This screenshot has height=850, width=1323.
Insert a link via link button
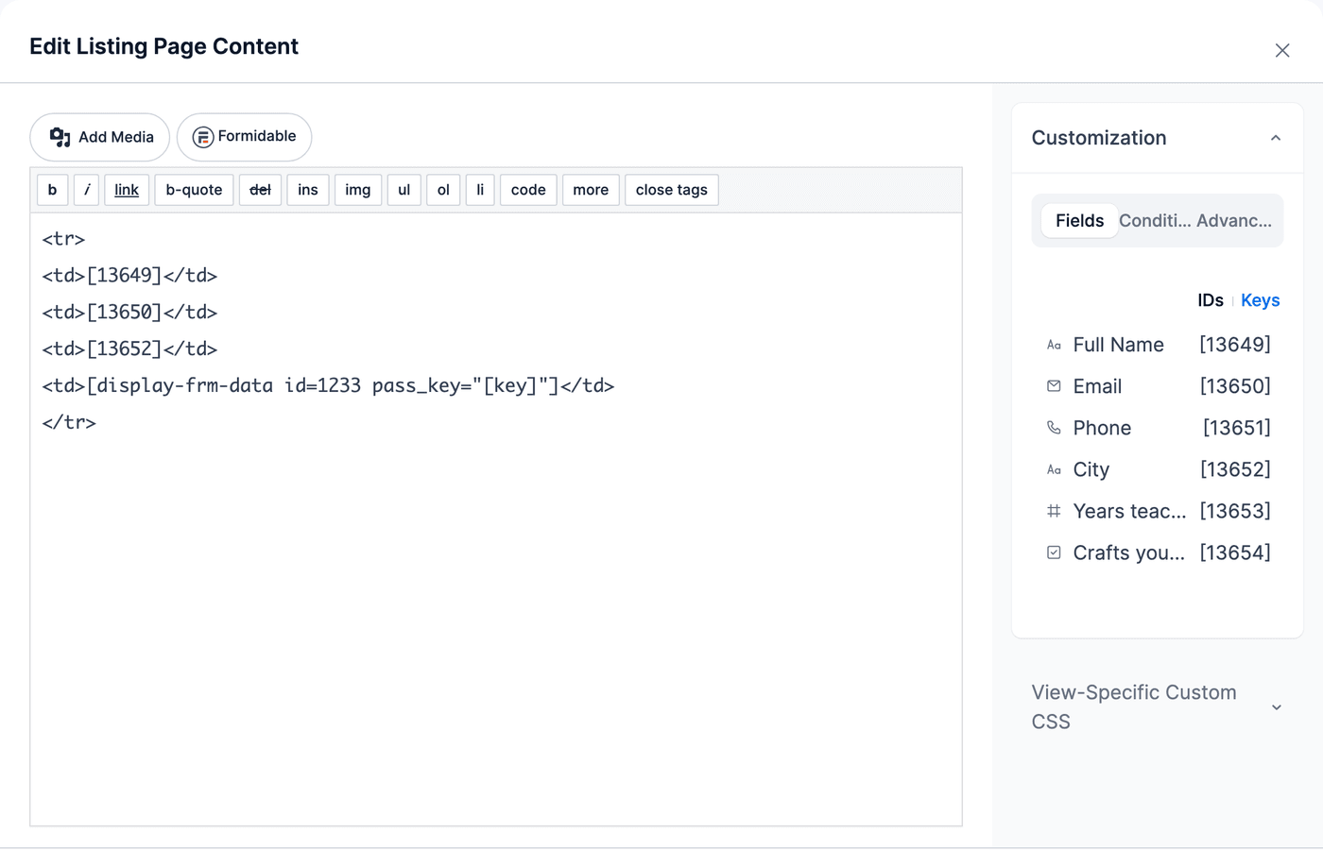[x=127, y=190]
